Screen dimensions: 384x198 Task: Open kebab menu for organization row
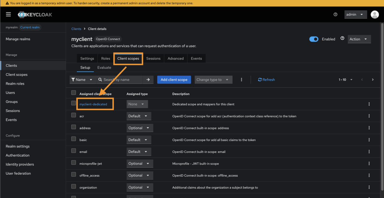(369, 187)
